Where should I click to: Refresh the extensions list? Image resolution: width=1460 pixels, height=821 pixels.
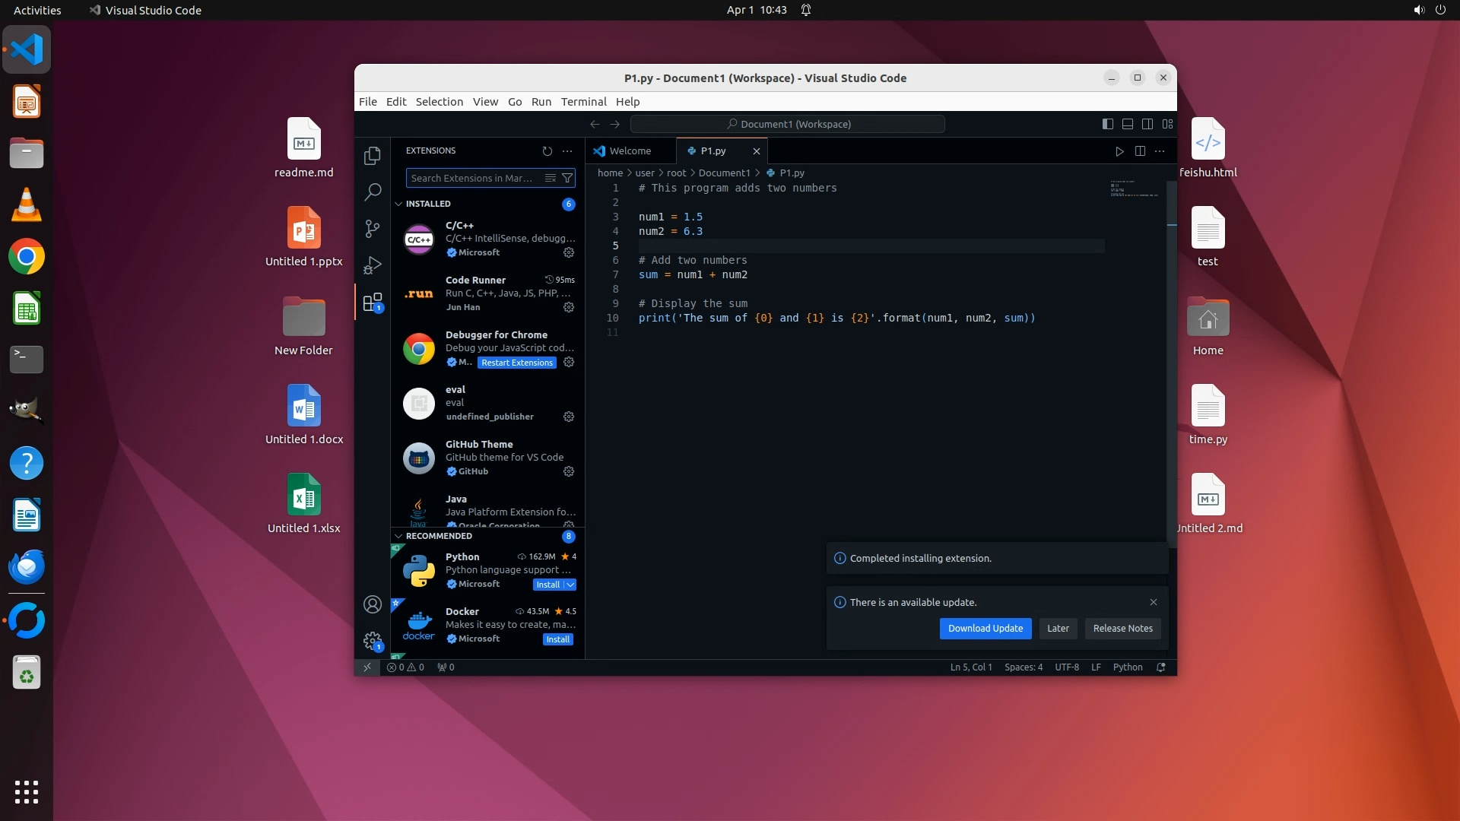(x=547, y=151)
